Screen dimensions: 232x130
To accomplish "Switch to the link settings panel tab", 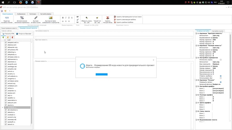I will point(217,31).
